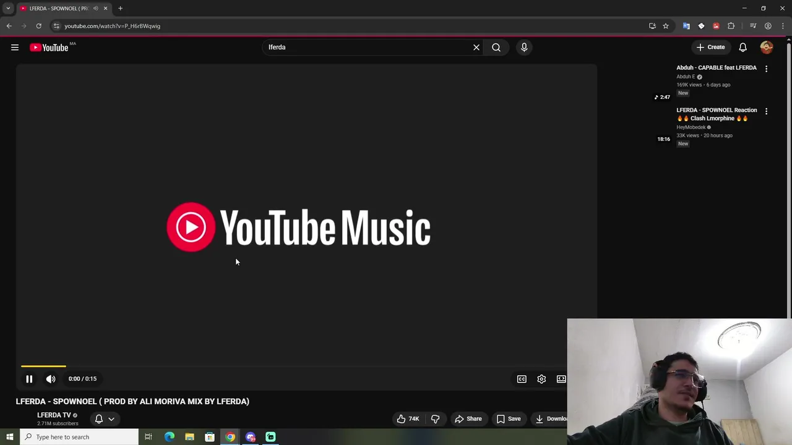Open LFERDA - SPOWNOEL Reaction video
792x445 pixels.
coord(717,114)
